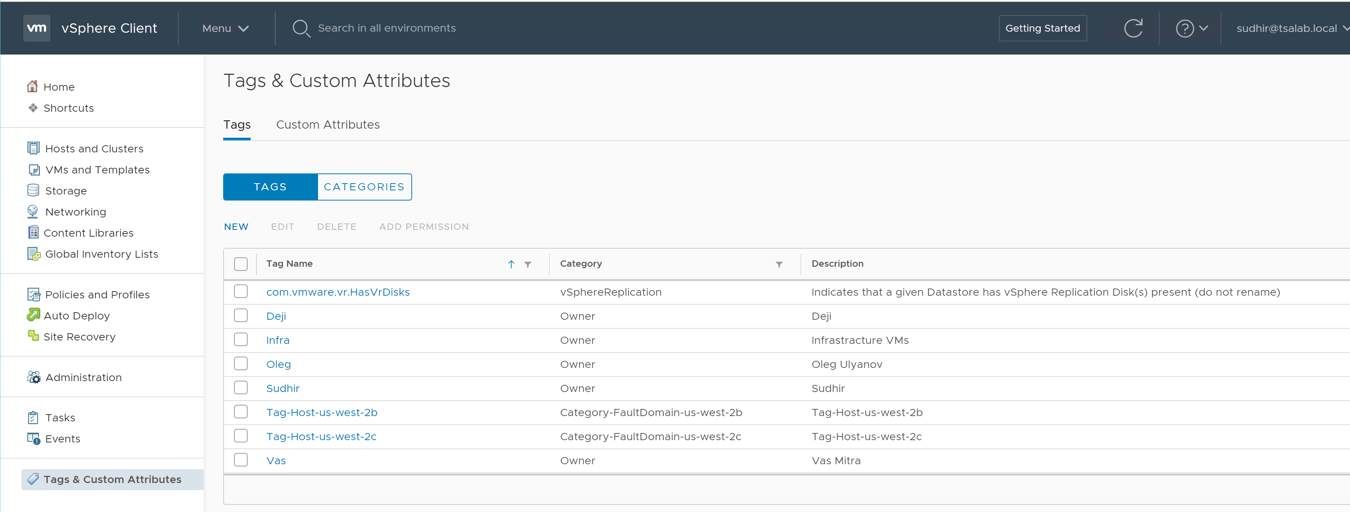
Task: Click the Administration gear icon
Action: [33, 377]
